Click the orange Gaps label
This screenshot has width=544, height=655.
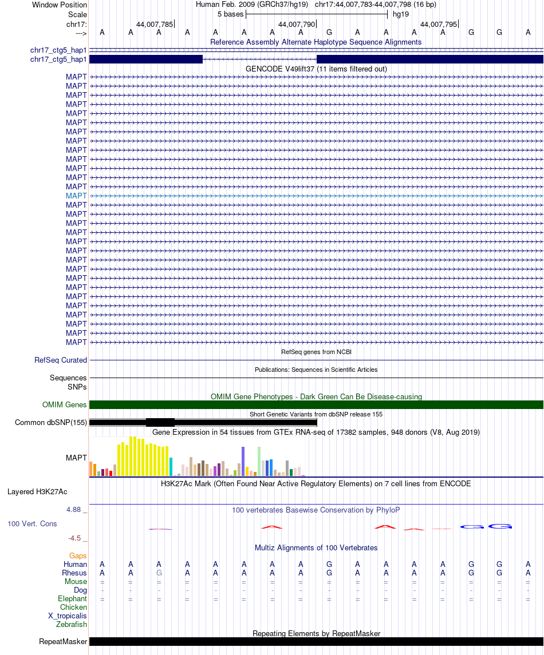78,556
